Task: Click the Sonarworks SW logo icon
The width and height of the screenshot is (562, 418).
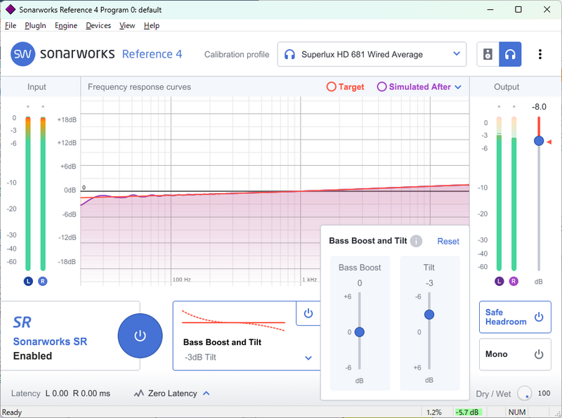Action: (22, 54)
